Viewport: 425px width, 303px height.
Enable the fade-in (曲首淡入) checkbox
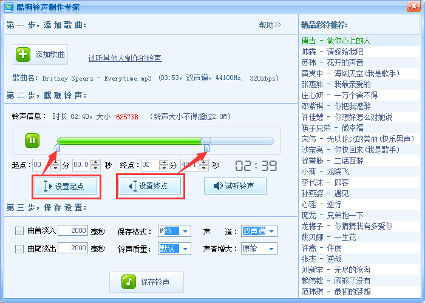coord(19,231)
